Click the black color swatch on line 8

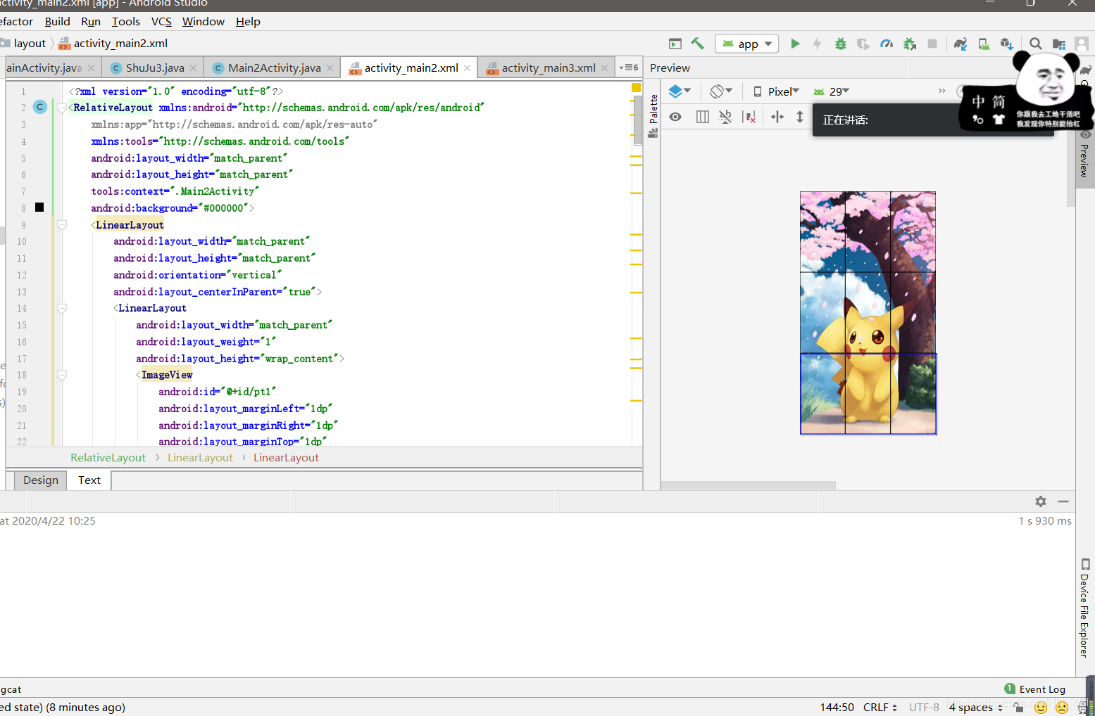click(x=39, y=207)
